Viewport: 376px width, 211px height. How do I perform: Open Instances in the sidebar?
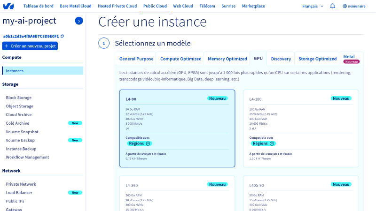(x=43, y=71)
